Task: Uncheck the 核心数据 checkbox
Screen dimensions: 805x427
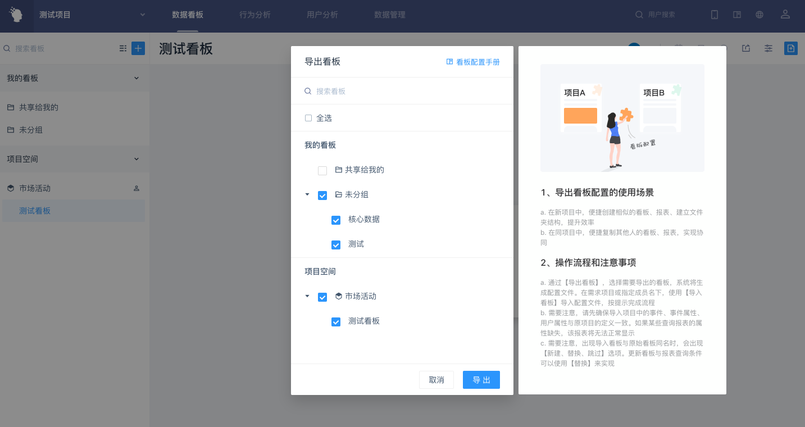Action: [336, 220]
